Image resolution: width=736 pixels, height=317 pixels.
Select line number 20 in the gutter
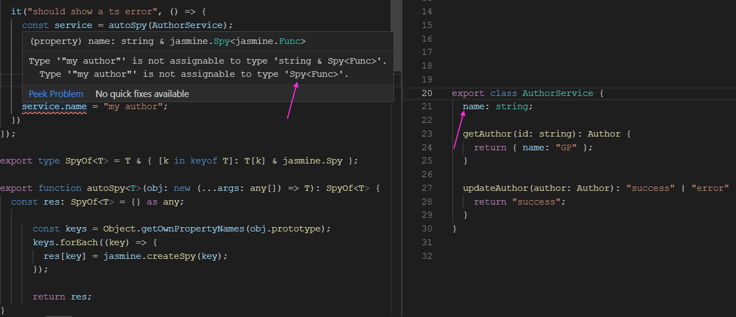pyautogui.click(x=427, y=93)
